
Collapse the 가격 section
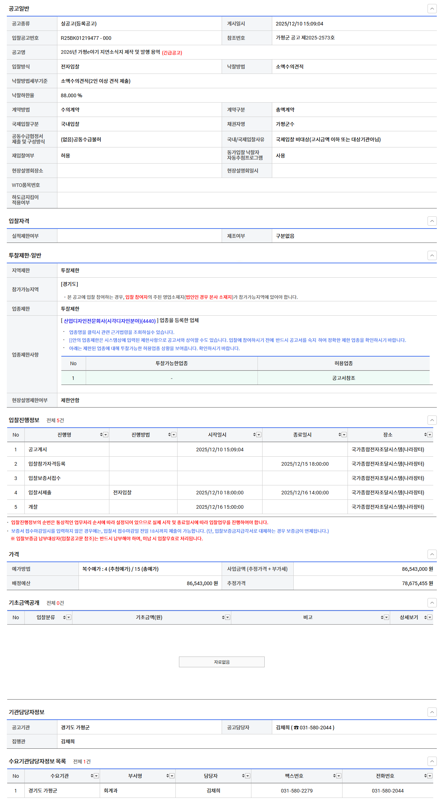pyautogui.click(x=432, y=554)
